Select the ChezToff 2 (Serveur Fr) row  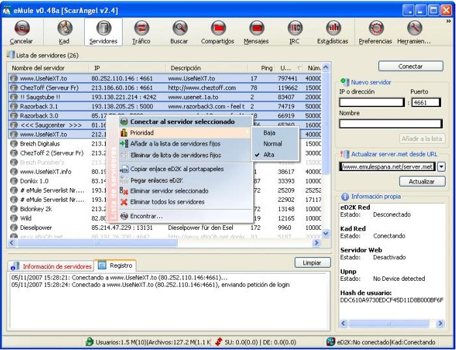coord(165,153)
